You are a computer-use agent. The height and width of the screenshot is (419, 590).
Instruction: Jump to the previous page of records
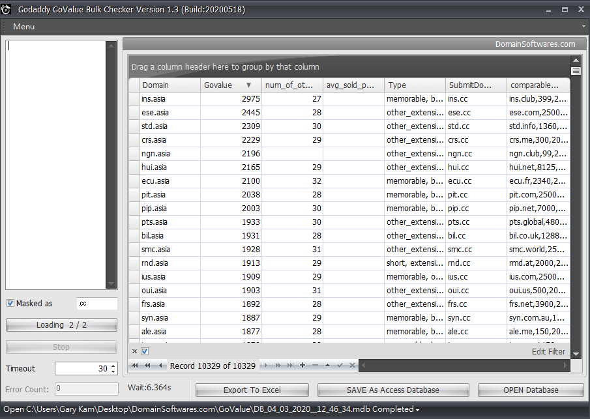coord(147,365)
